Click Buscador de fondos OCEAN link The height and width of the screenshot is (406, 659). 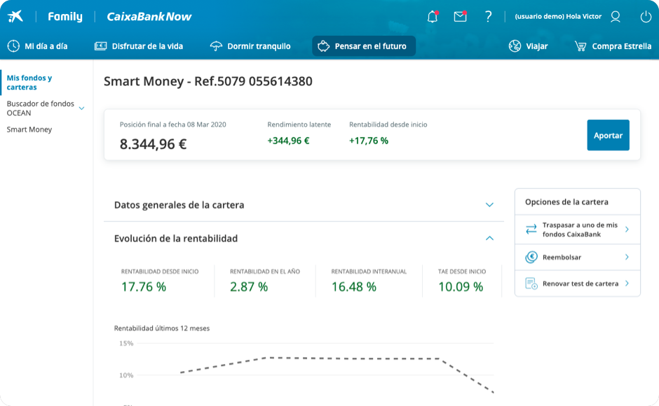pyautogui.click(x=41, y=108)
